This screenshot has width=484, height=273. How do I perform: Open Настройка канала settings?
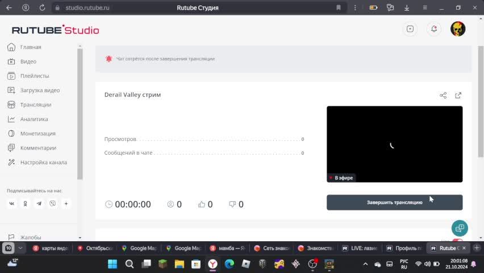pos(37,162)
